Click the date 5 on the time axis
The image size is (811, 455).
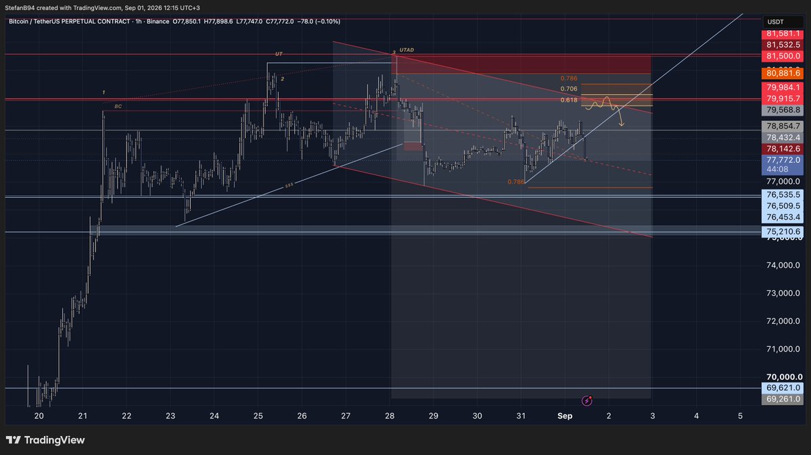point(740,416)
